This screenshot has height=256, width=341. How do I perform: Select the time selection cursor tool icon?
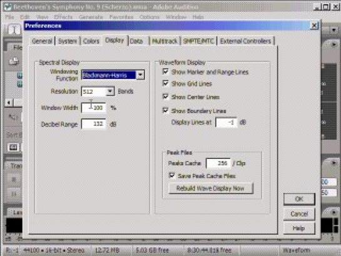tap(14, 29)
